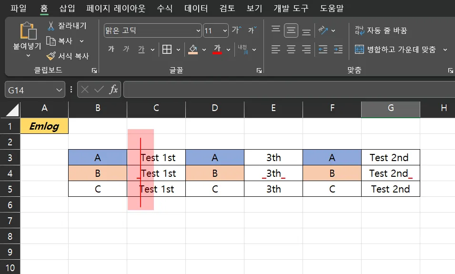Open the font size dropdown showing 11
The height and width of the screenshot is (274, 455).
pyautogui.click(x=225, y=30)
